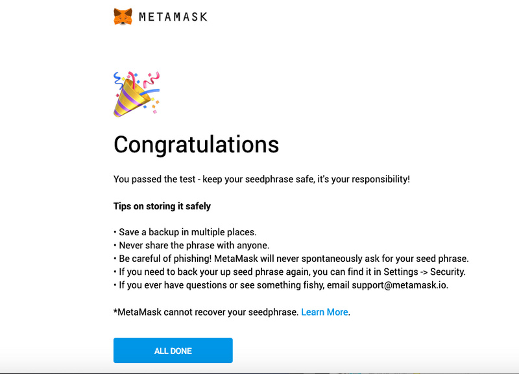
Task: Click the 'Never share the phrase' tip
Action: (193, 245)
